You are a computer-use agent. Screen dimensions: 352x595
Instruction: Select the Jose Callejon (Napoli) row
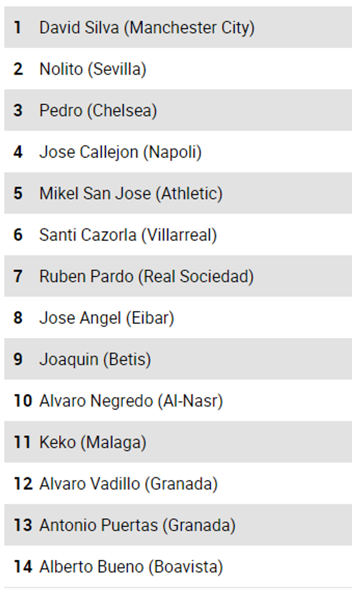(x=120, y=152)
